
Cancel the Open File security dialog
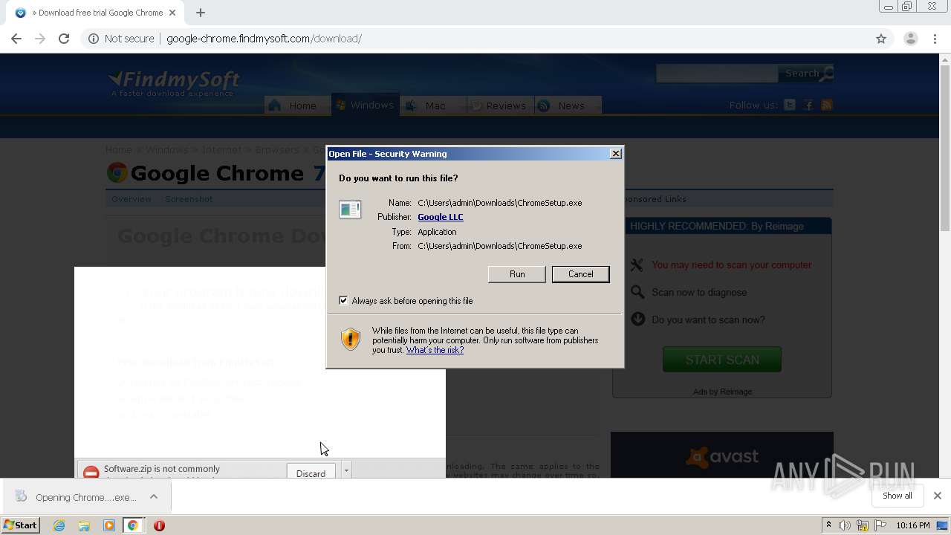[x=580, y=274]
